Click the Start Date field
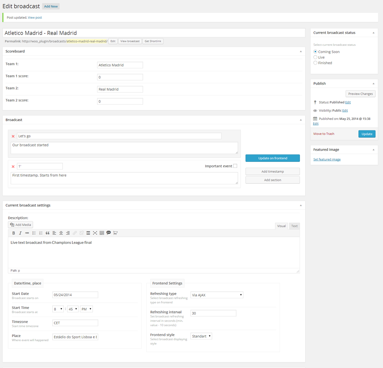Viewport: 383px width, 368px height. pyautogui.click(x=75, y=295)
